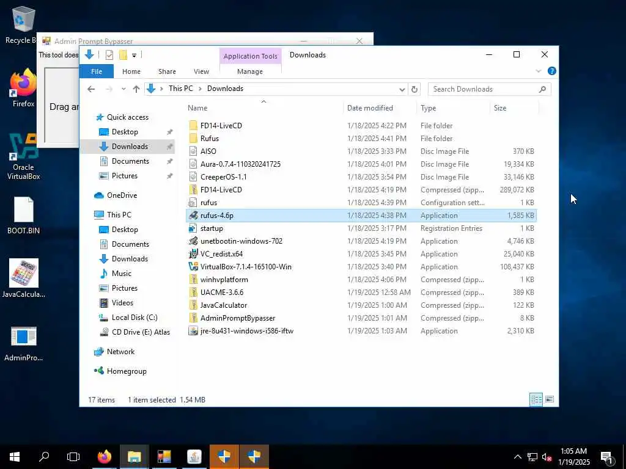626x469 pixels.
Task: Open the Customize Quick Access Toolbar dropdown
Action: tap(134, 56)
